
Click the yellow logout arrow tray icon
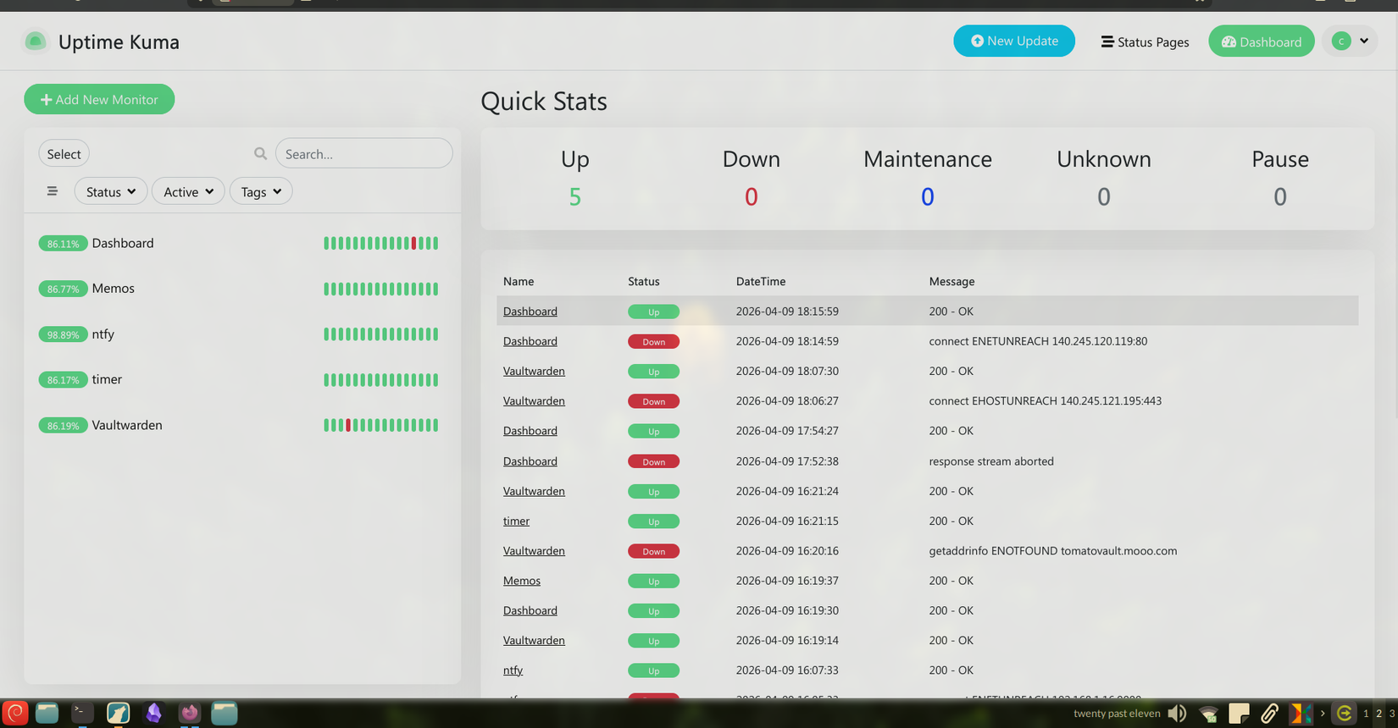point(1345,714)
